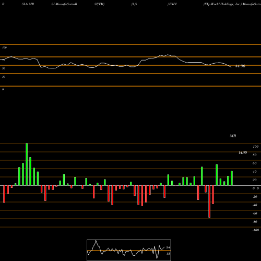This screenshot has height=261, width=261.
Task: Click the MR axis 40 label
Action: pos(255,172)
